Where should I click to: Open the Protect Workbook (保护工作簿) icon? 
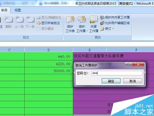click(x=82, y=24)
